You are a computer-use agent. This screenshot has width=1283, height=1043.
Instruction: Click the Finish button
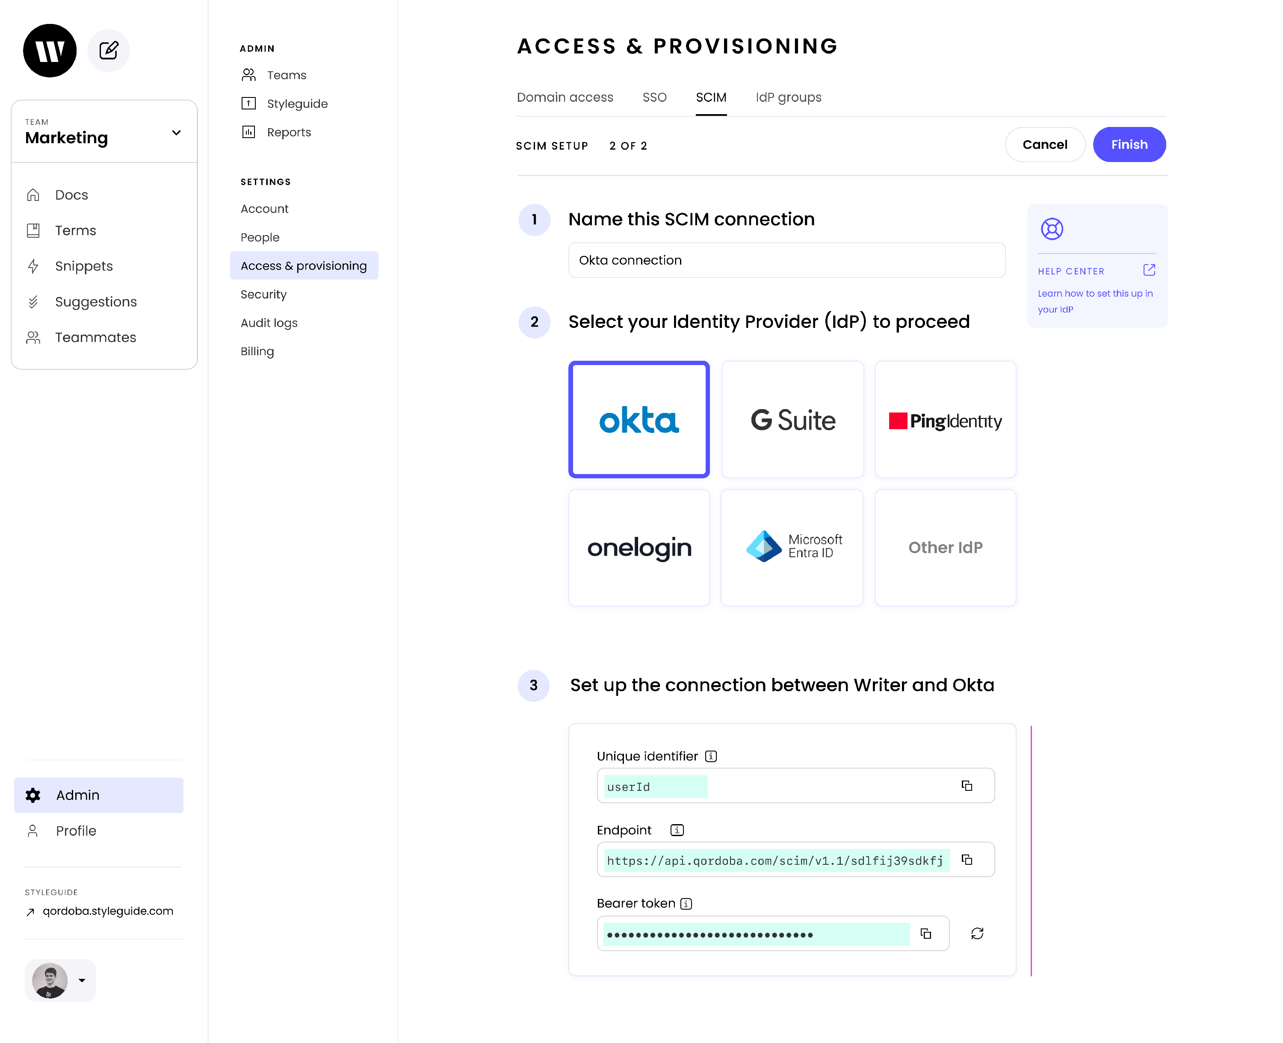(x=1129, y=144)
